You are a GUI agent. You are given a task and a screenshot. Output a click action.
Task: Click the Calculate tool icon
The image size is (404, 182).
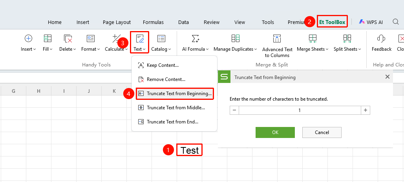point(117,39)
